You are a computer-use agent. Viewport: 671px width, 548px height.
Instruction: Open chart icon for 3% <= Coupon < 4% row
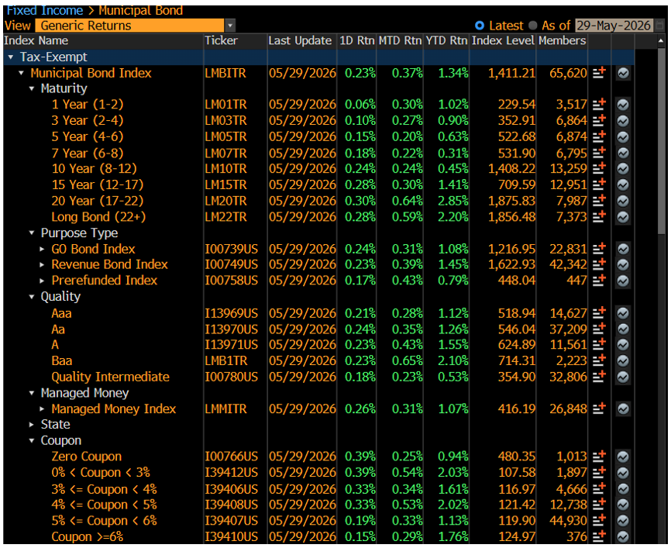[623, 489]
